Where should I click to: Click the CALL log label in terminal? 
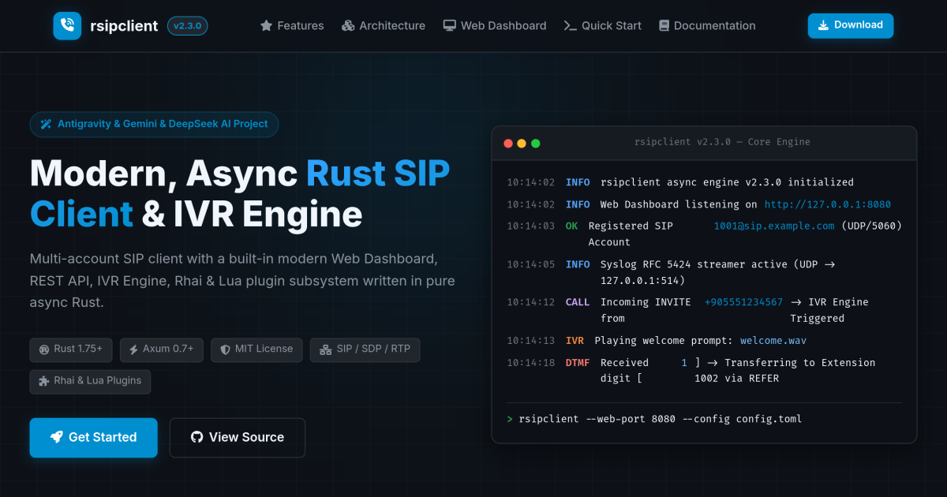pyautogui.click(x=578, y=302)
